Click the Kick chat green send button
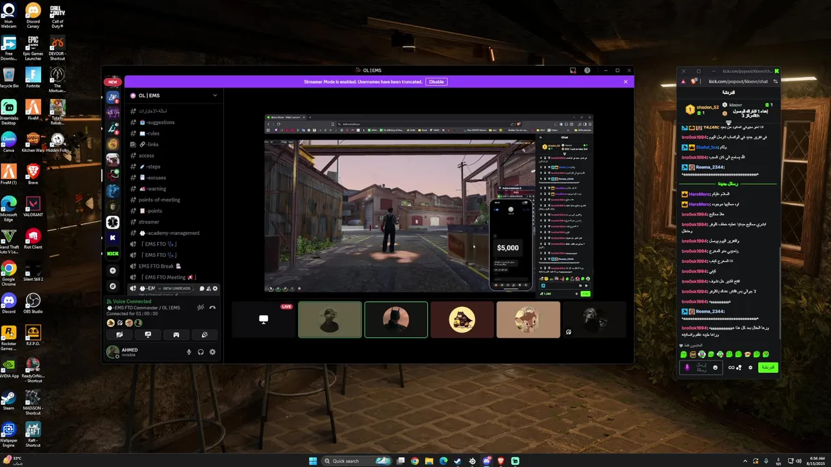The image size is (831, 467). [x=768, y=367]
